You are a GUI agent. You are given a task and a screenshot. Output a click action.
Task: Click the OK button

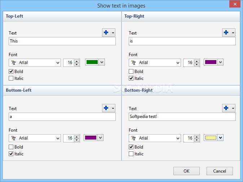[186, 171]
